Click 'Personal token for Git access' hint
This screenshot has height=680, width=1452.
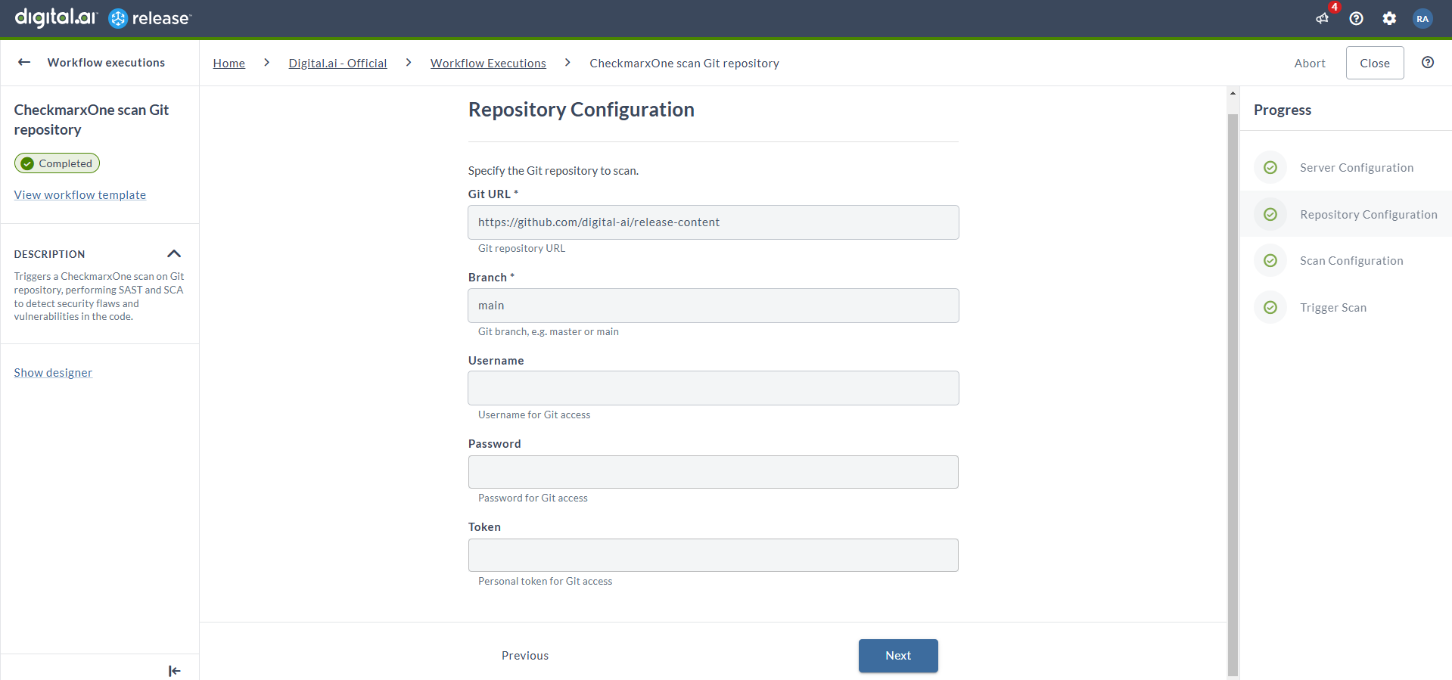tap(546, 582)
